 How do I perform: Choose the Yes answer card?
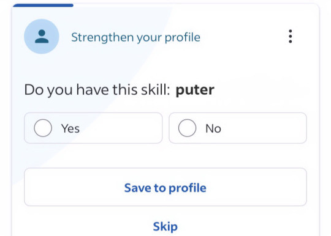(93, 128)
